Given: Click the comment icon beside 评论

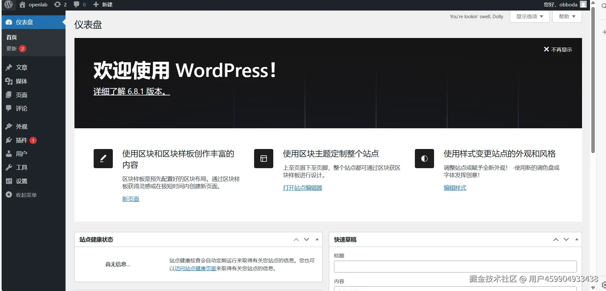Looking at the screenshot, I should point(9,108).
